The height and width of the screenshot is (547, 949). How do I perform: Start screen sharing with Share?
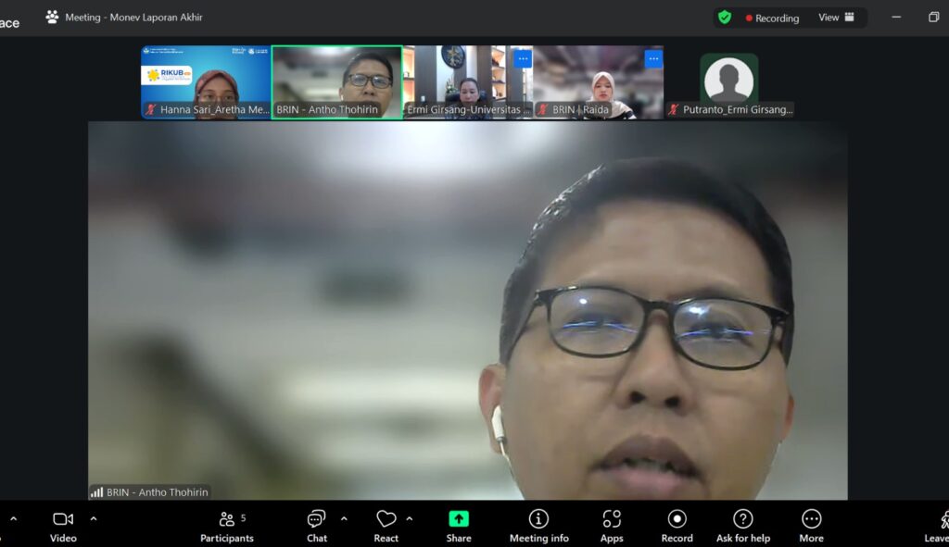click(459, 526)
